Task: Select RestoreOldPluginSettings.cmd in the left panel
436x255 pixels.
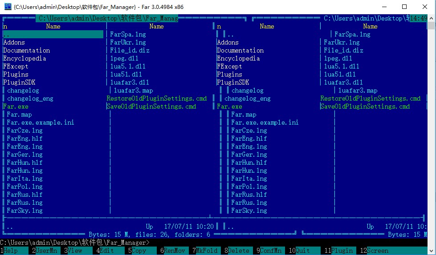Action: [x=157, y=98]
